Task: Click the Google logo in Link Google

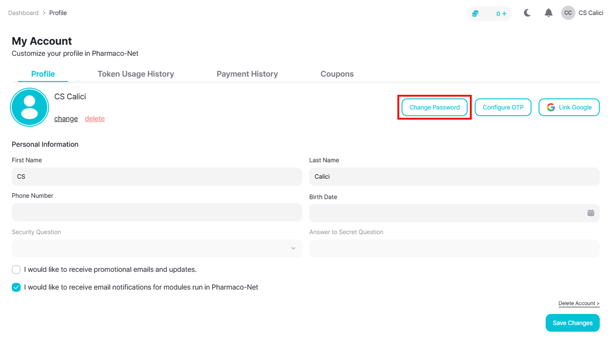Action: click(551, 107)
